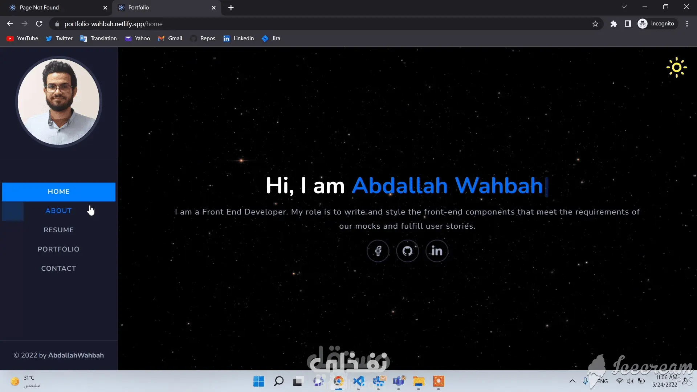Go to the About section
This screenshot has height=392, width=697.
tap(58, 211)
